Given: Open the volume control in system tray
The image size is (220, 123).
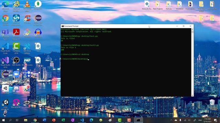Looking at the screenshot, I should click(189, 120).
